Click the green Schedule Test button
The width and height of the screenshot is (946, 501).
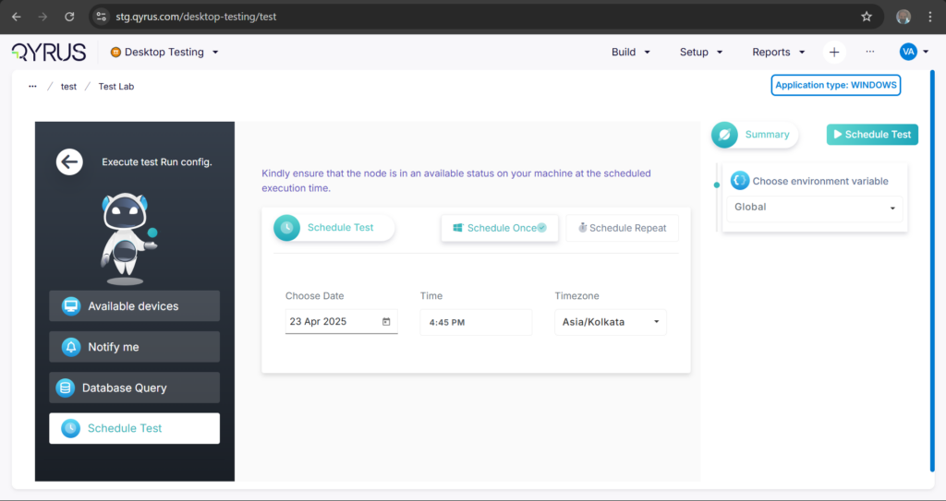tap(872, 135)
